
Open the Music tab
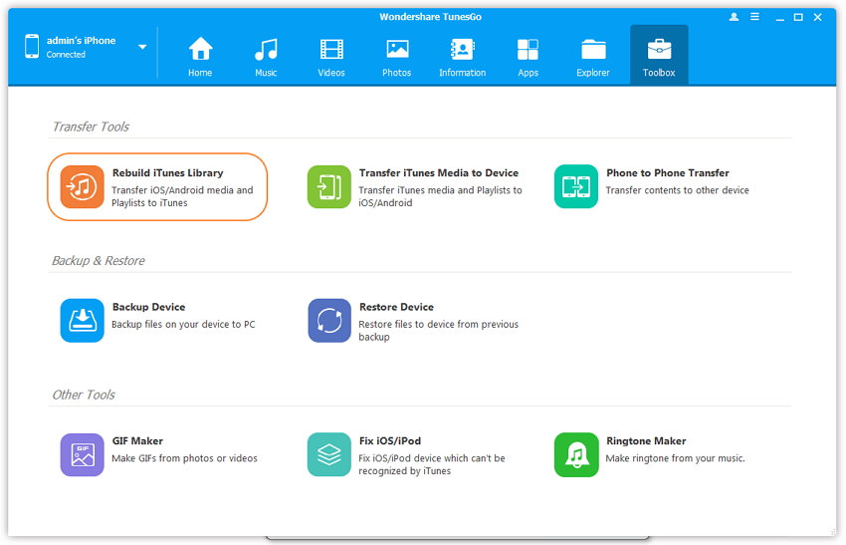point(266,57)
